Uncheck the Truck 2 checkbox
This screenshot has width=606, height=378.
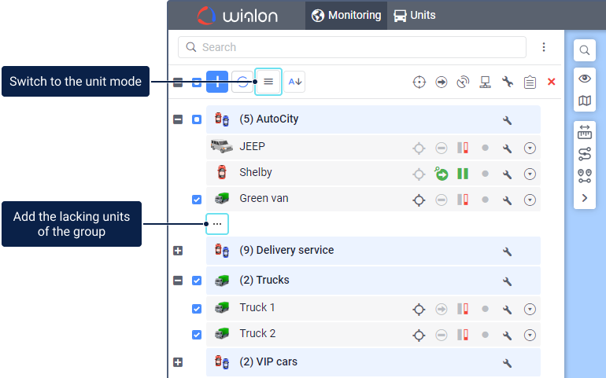(x=197, y=335)
